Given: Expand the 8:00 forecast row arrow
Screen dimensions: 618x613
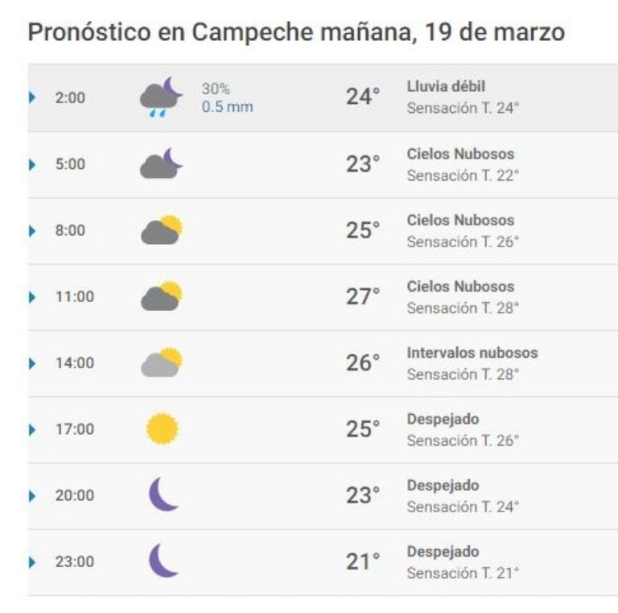Looking at the screenshot, I should pyautogui.click(x=32, y=230).
